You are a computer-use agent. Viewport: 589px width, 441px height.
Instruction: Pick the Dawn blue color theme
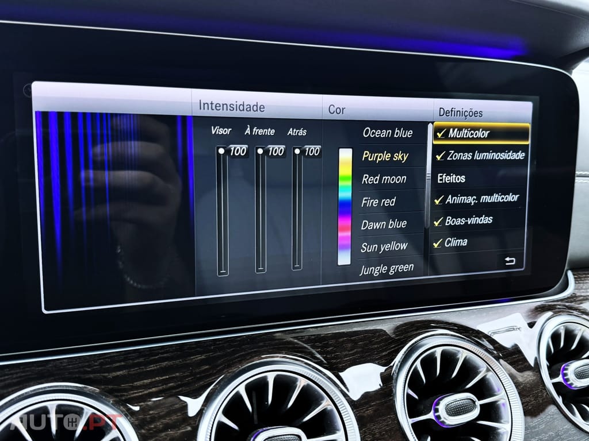[x=383, y=224]
